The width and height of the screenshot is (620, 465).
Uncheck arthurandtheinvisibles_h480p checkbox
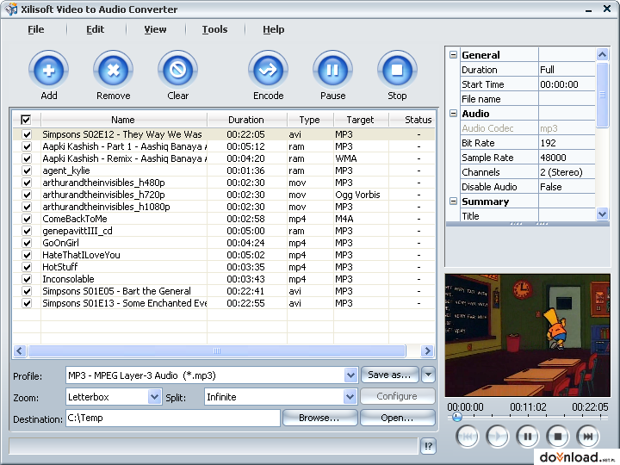click(x=27, y=183)
